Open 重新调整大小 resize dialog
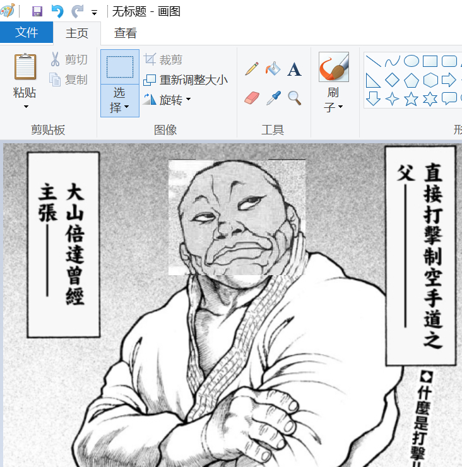Viewport: 462px width, 467px height. pos(186,80)
